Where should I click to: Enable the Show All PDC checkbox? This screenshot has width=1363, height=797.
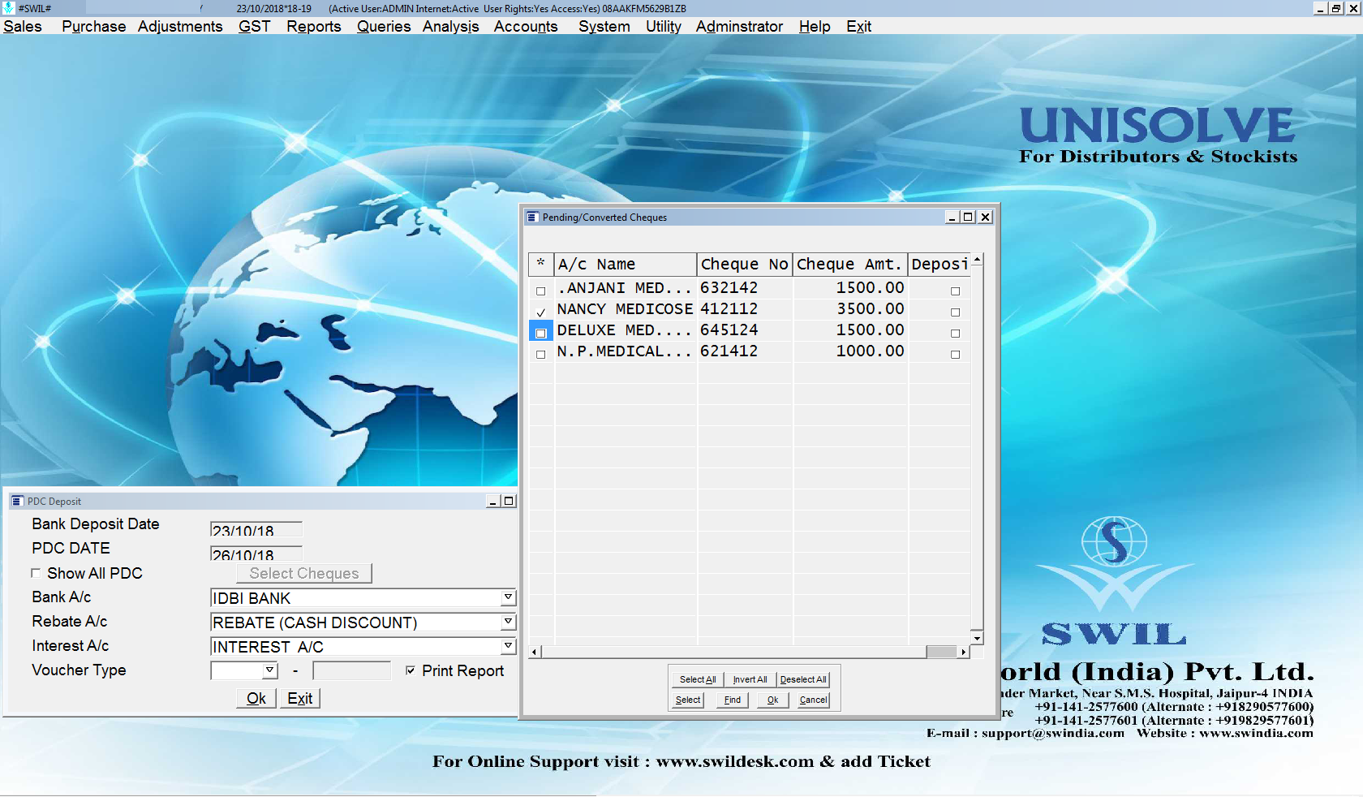(x=36, y=573)
